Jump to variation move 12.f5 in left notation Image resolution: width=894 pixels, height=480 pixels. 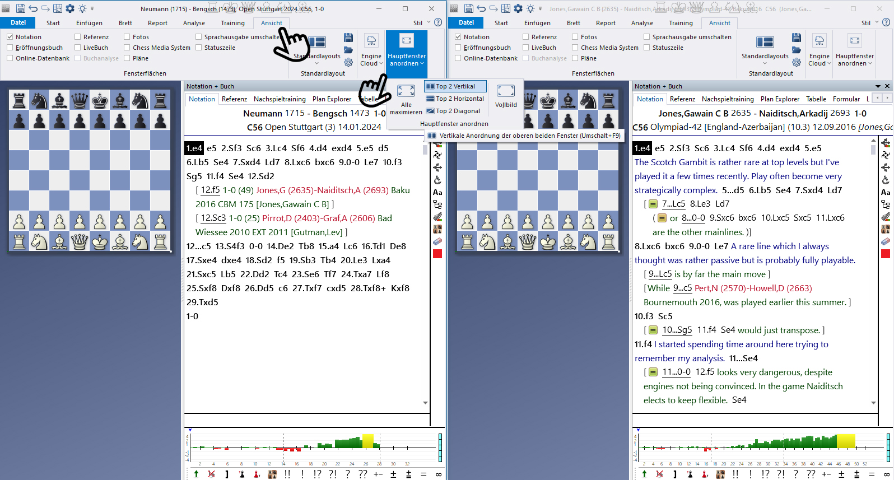click(210, 190)
